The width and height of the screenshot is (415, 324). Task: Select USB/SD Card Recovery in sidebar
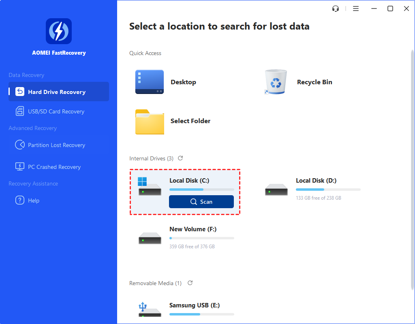tap(59, 111)
